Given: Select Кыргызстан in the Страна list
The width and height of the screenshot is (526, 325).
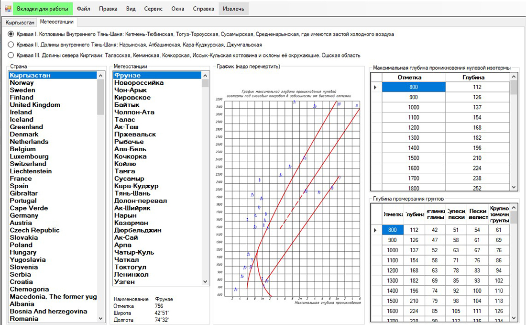Looking at the screenshot, I should coord(53,75).
